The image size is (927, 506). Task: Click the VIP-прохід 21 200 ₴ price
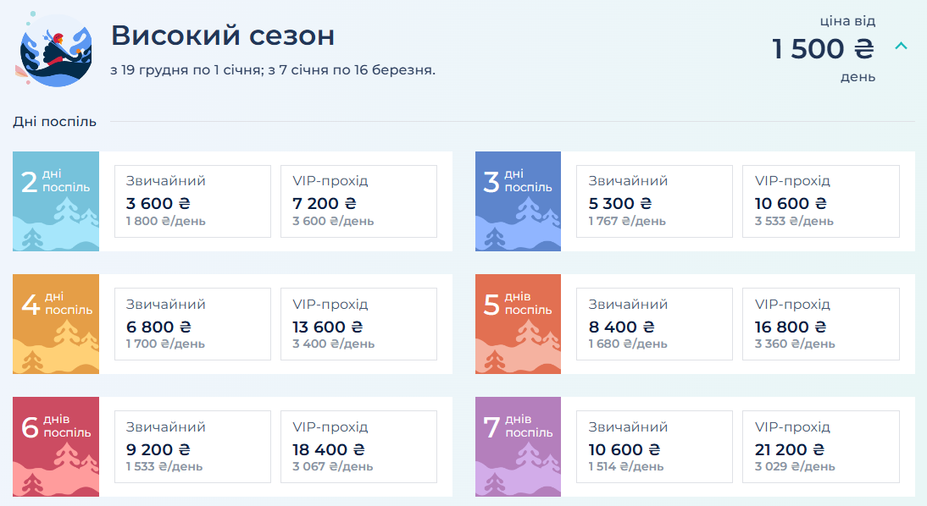click(x=789, y=449)
